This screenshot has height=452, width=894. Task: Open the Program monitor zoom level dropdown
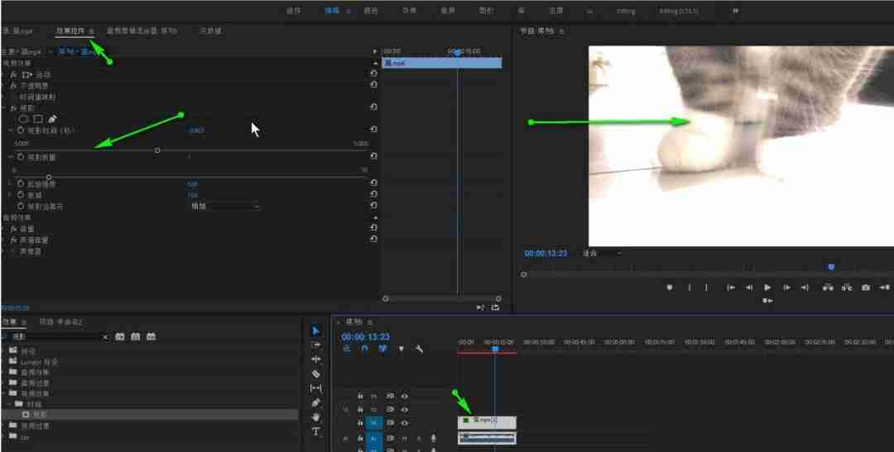602,254
